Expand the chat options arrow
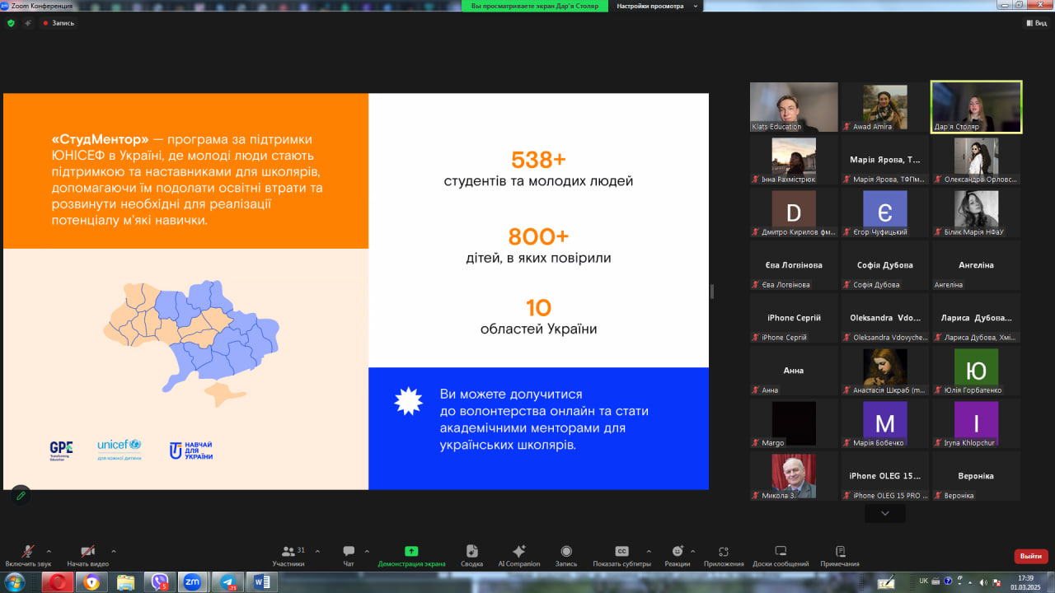The height and width of the screenshot is (593, 1055). pos(367,551)
